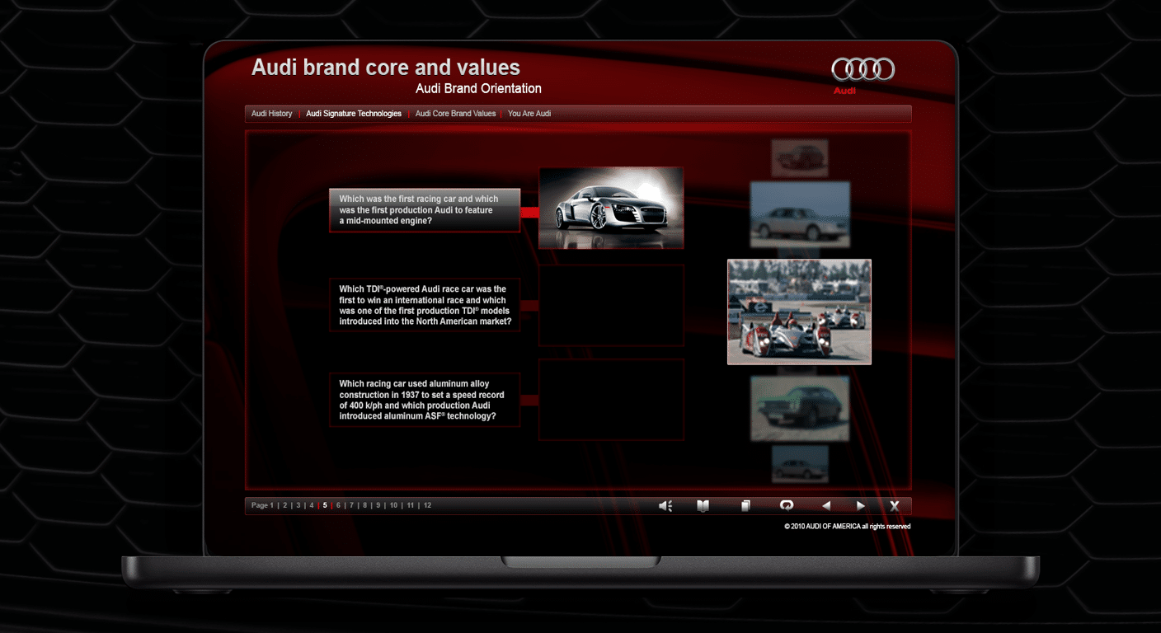Click the Audi Brand Orientation subtitle
The height and width of the screenshot is (633, 1161).
point(478,88)
